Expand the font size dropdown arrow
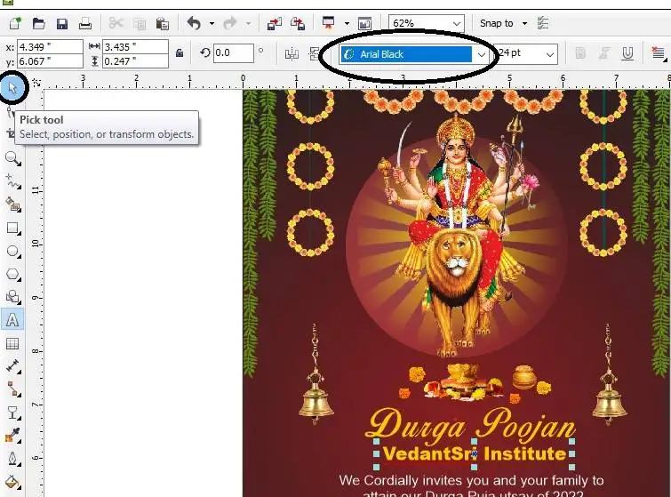This screenshot has height=497, width=671. [550, 55]
